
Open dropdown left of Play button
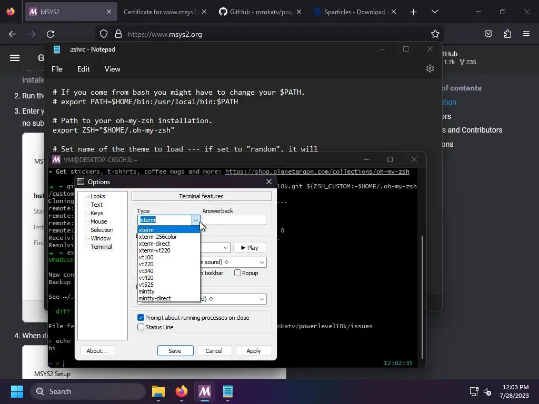click(225, 248)
